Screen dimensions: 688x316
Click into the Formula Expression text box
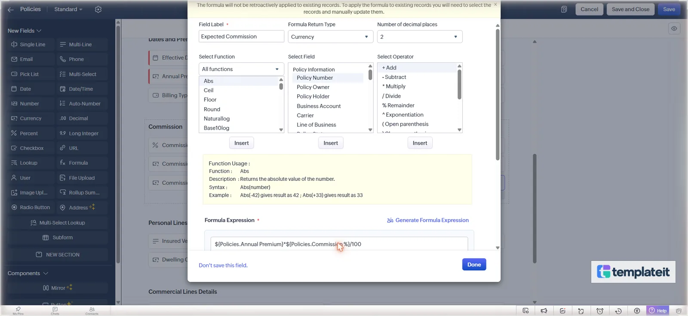click(x=339, y=244)
